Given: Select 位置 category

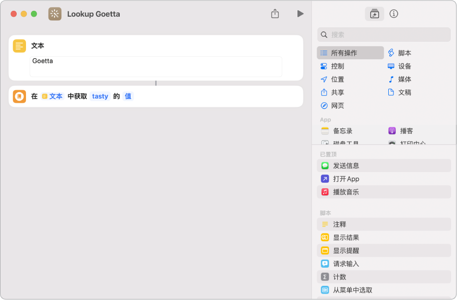Looking at the screenshot, I should click(332, 79).
